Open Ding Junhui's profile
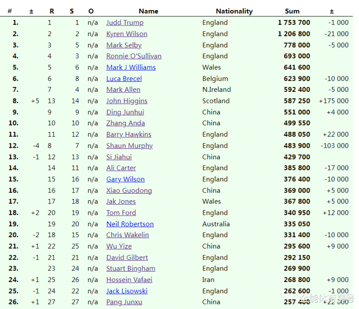 (x=125, y=112)
